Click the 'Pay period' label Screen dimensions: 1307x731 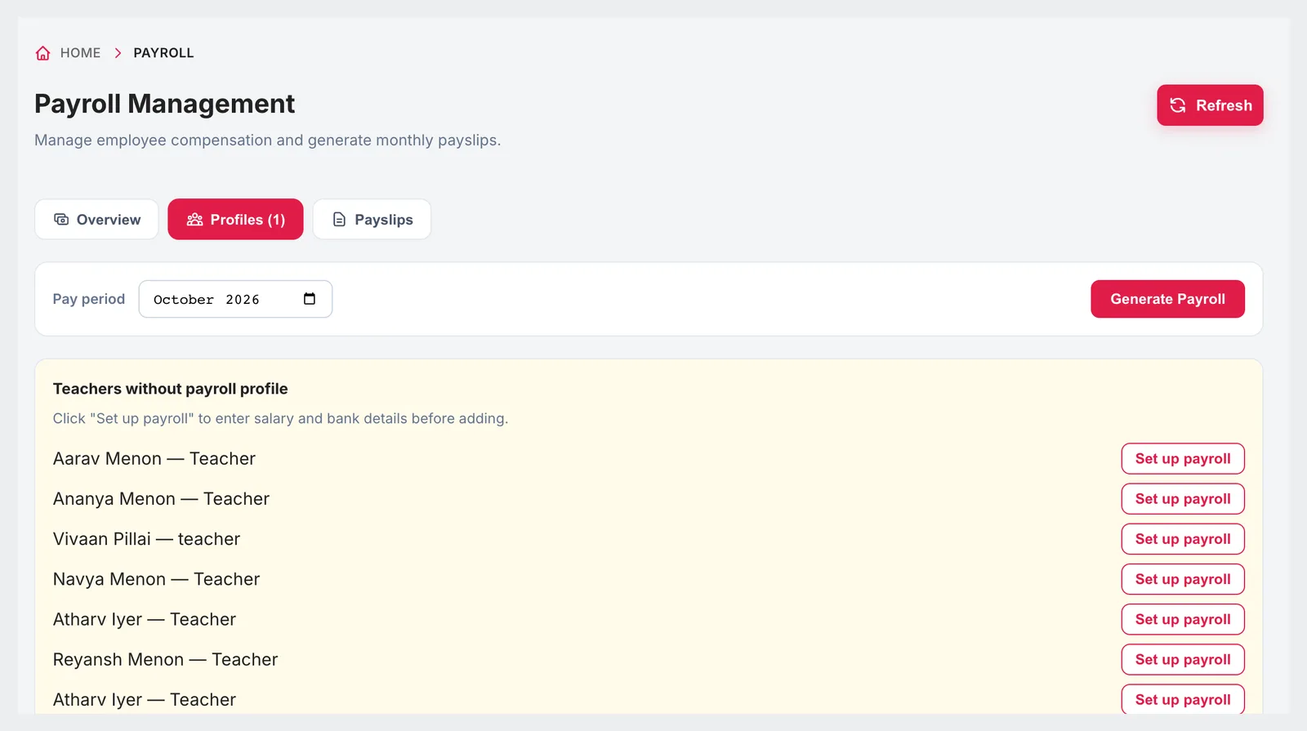coord(89,299)
